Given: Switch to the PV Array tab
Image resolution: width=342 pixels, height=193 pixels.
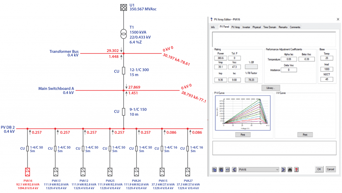Looking at the screenshot, I should [236, 27].
